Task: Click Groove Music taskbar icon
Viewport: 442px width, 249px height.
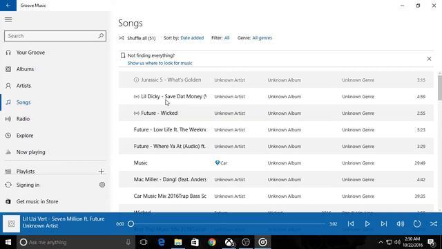Action: [262, 242]
